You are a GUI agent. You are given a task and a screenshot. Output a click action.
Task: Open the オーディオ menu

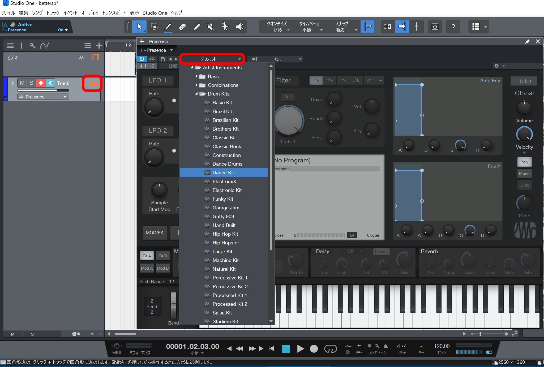(x=89, y=13)
